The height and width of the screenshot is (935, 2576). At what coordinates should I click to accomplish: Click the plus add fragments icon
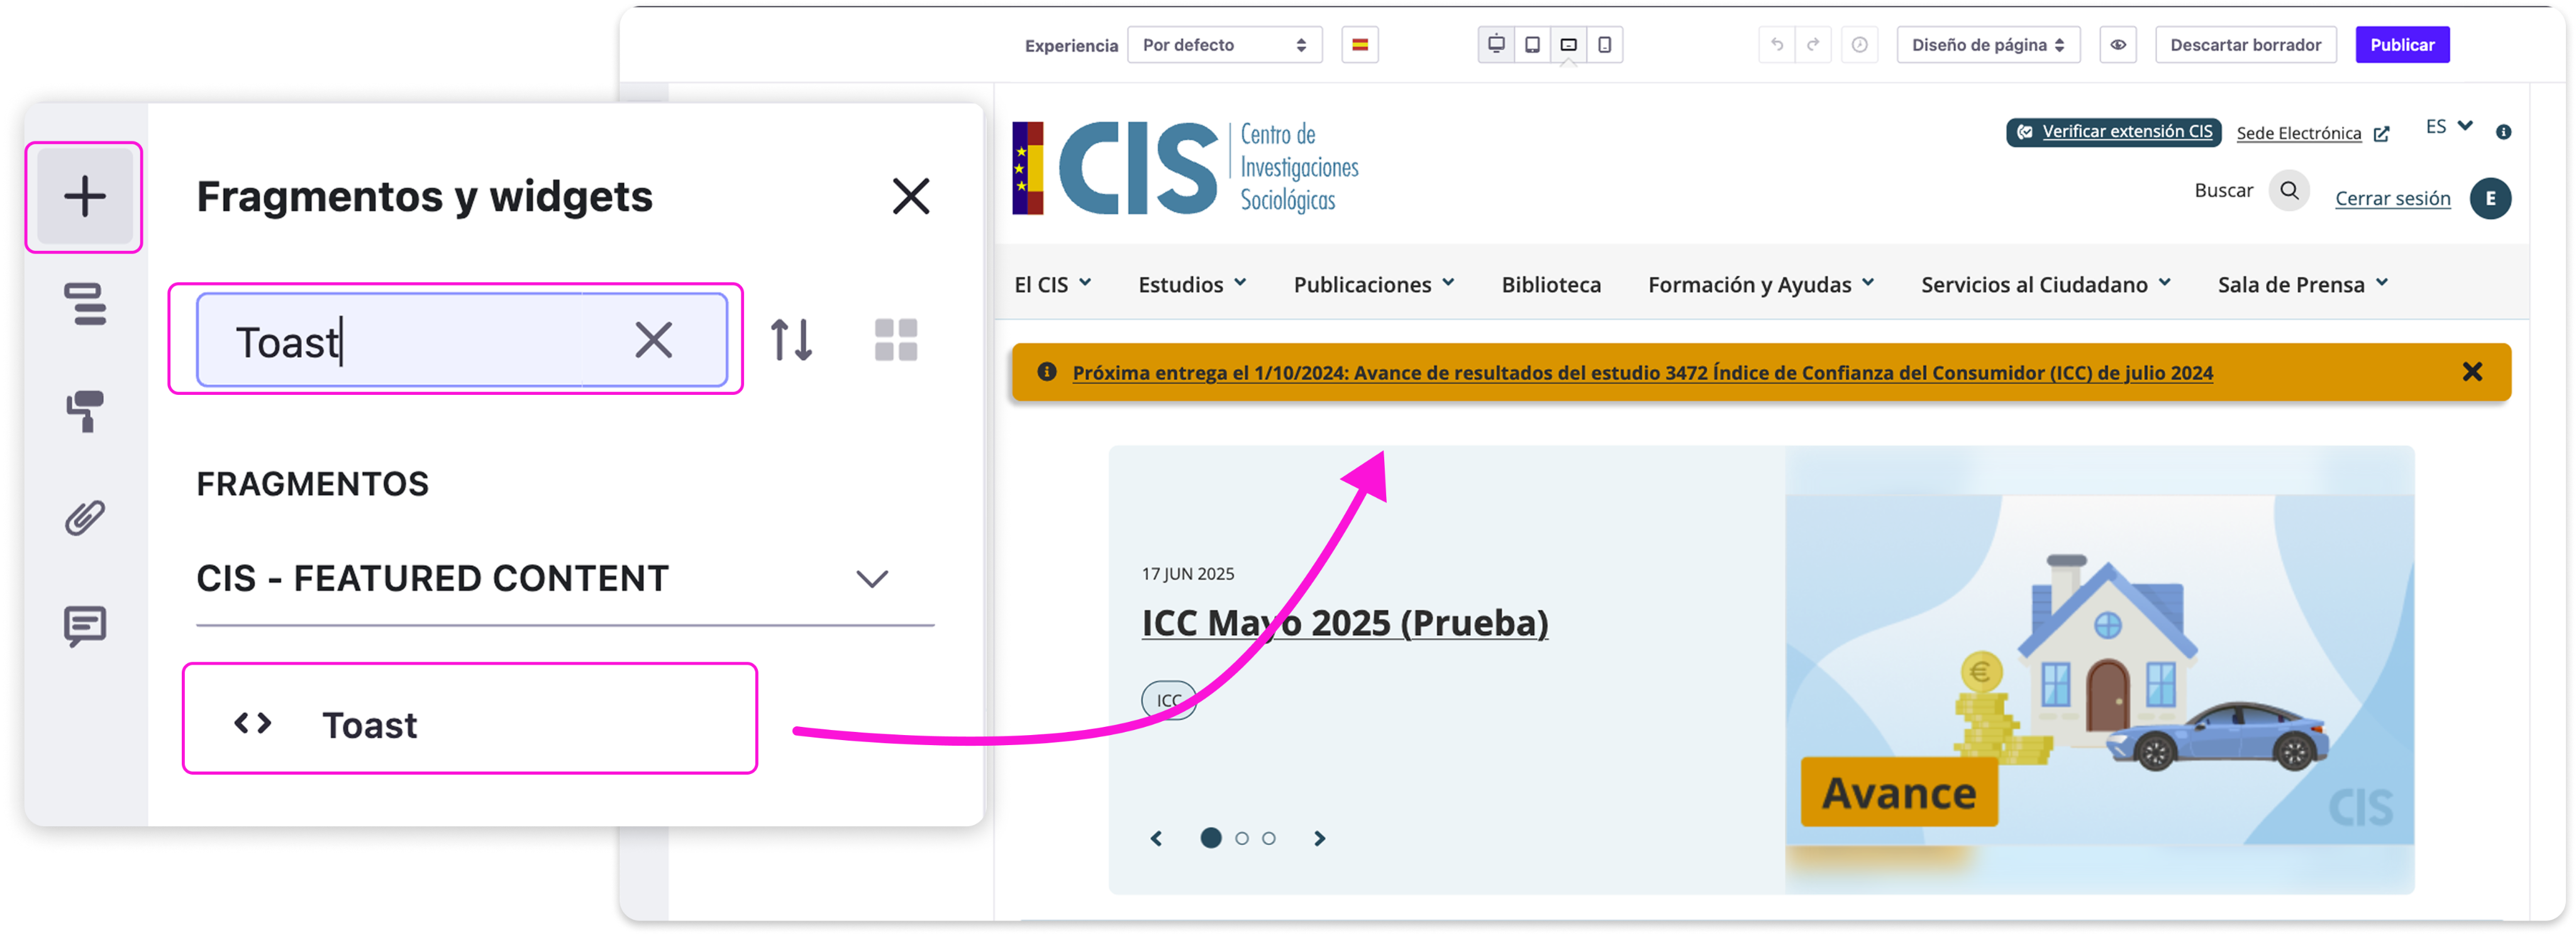(x=85, y=197)
